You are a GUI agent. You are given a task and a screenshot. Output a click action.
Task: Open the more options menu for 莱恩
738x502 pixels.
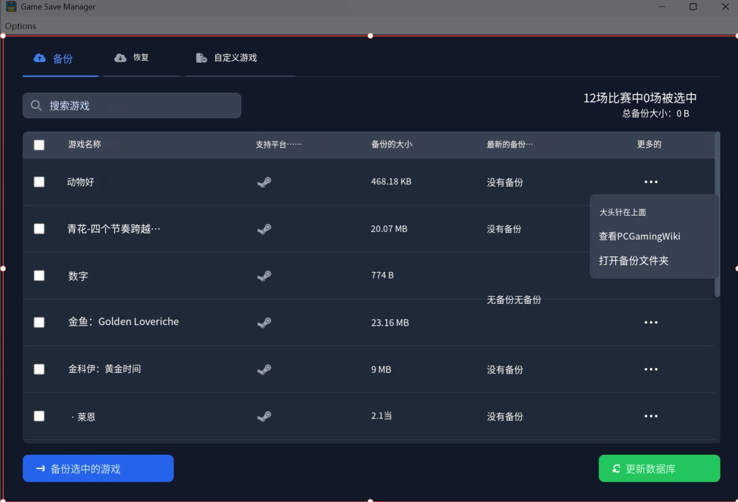tap(651, 416)
